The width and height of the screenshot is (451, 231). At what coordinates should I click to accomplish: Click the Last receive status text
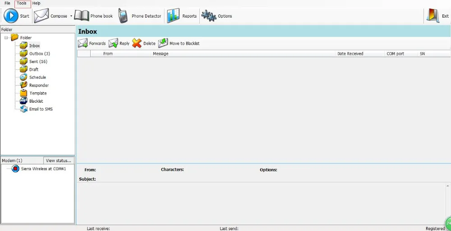(x=98, y=228)
